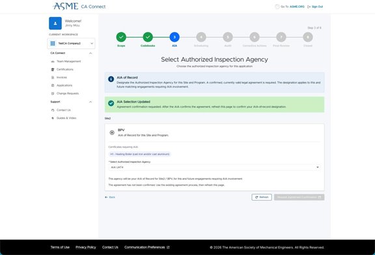Click the Guides & Video icon
Image resolution: width=375 pixels, height=255 pixels.
coord(53,118)
